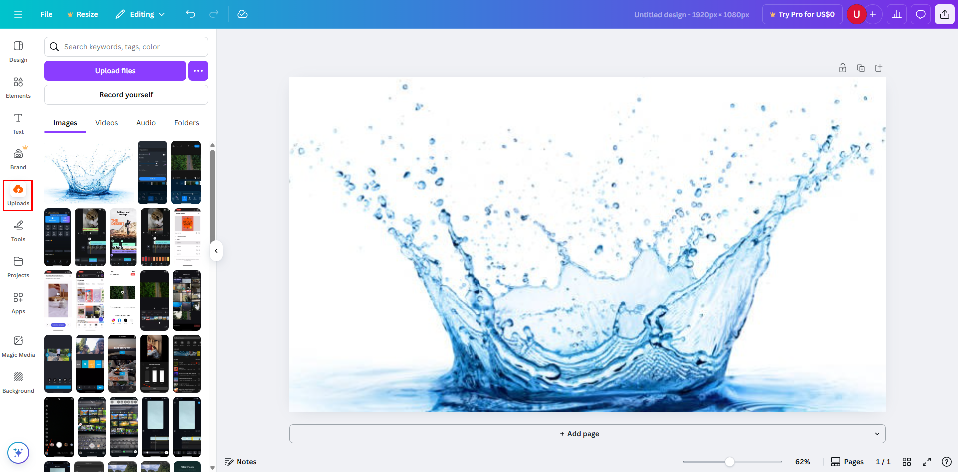958x472 pixels.
Task: Open the Add page options chevron
Action: point(877,434)
